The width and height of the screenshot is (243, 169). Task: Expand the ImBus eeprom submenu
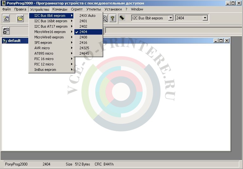coord(51,70)
